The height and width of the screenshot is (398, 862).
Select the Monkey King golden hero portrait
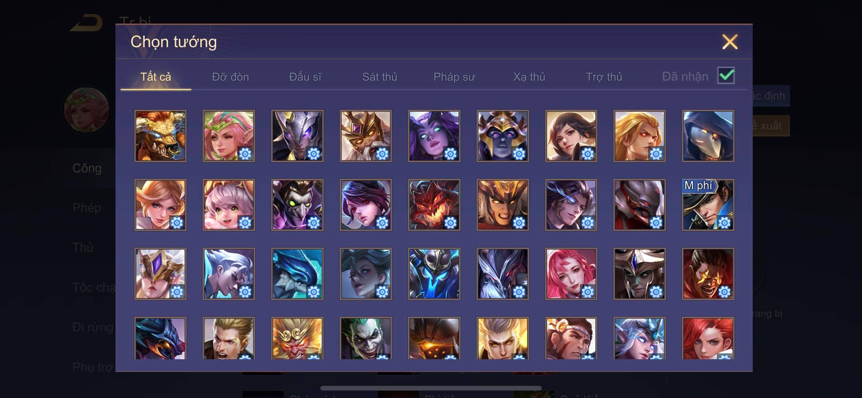click(x=297, y=338)
